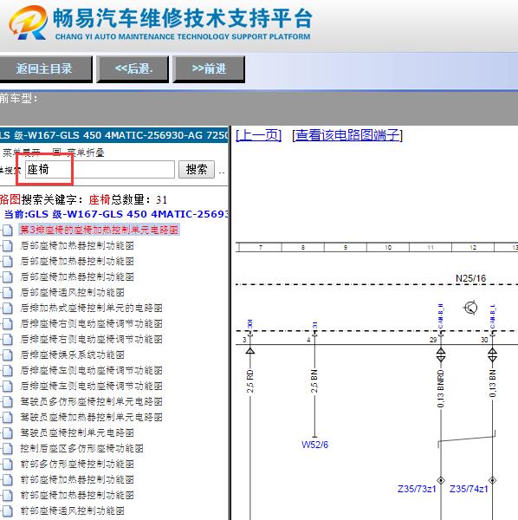Open 后部座椅通风控制功能图
The height and width of the screenshot is (520, 518).
tap(72, 292)
